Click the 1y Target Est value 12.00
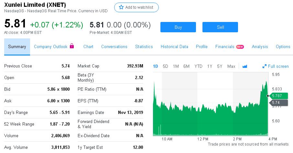Screen dimensions: 293x153 click(138, 148)
